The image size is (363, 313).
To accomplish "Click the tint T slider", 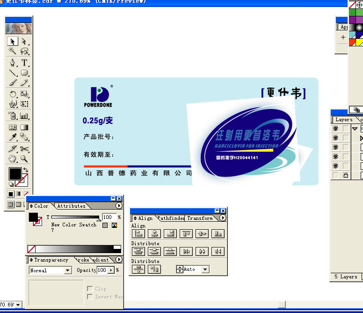I will pos(75,217).
